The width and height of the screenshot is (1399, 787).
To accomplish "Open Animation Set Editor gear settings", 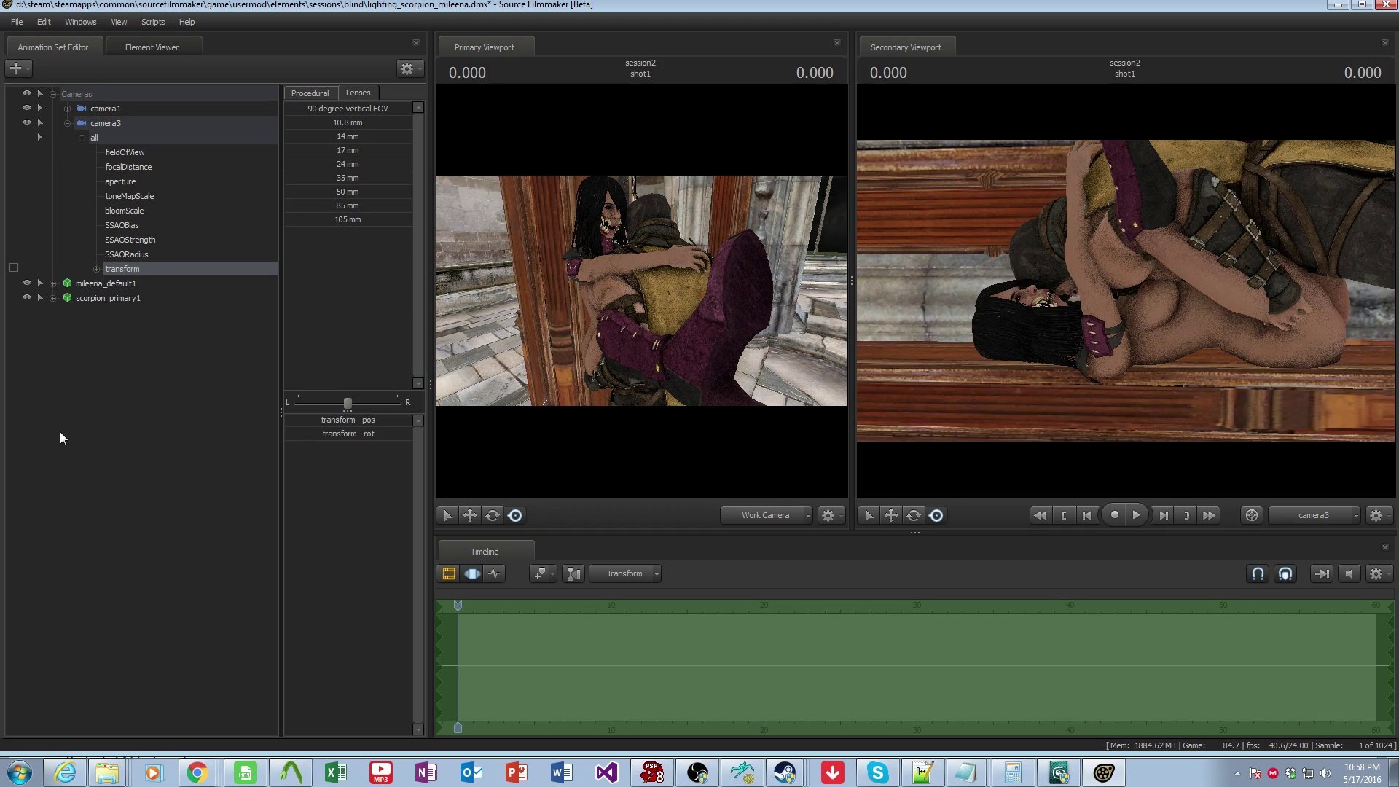I will click(407, 68).
